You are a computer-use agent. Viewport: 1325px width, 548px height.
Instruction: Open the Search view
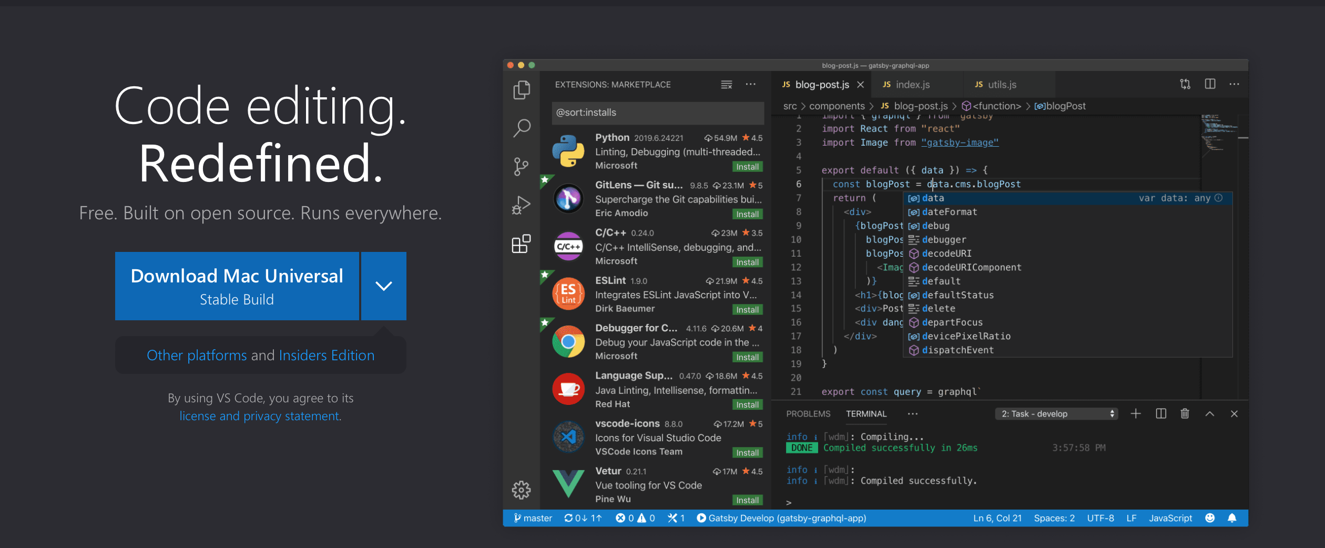point(521,127)
